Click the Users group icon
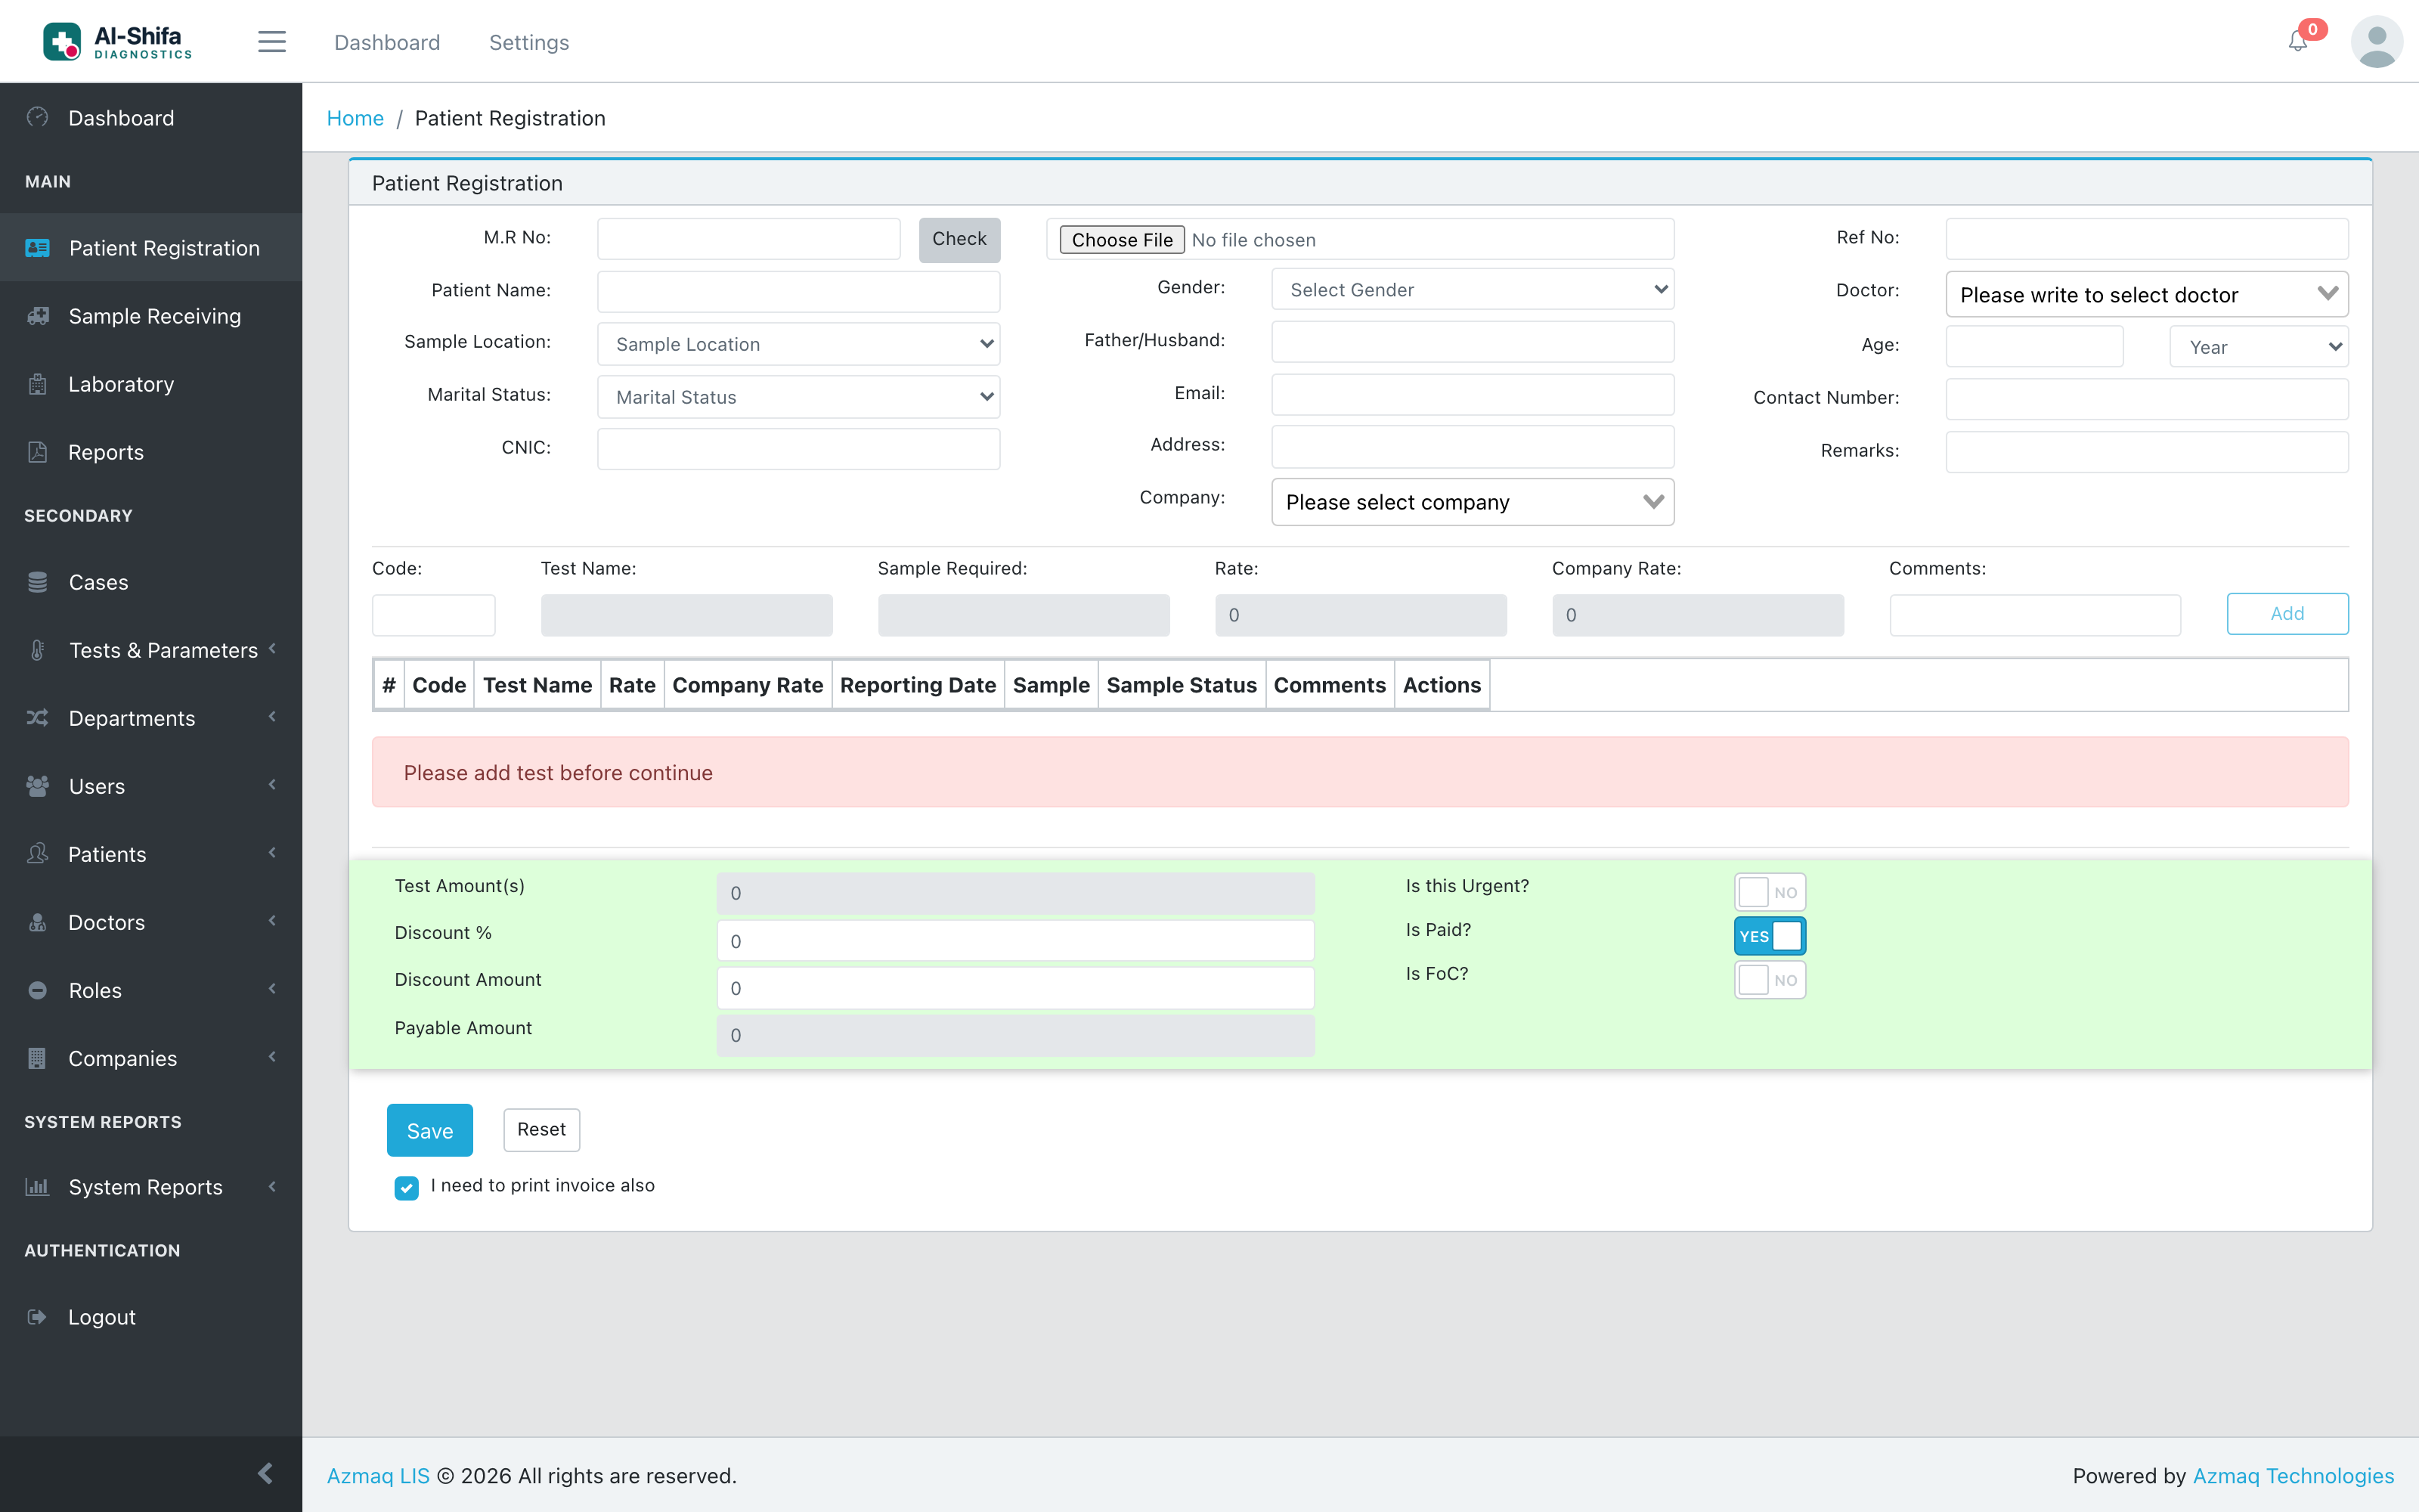Viewport: 2419px width, 1512px height. (38, 786)
